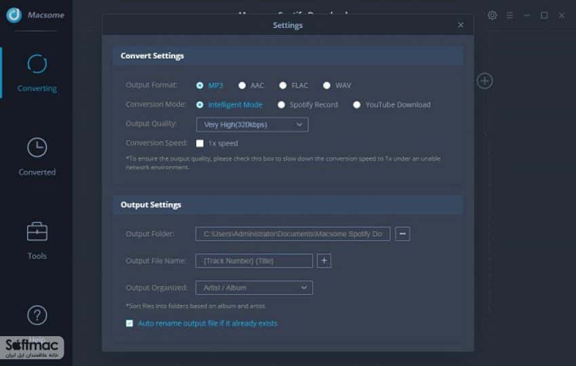Open Output Quality dropdown

(x=252, y=125)
